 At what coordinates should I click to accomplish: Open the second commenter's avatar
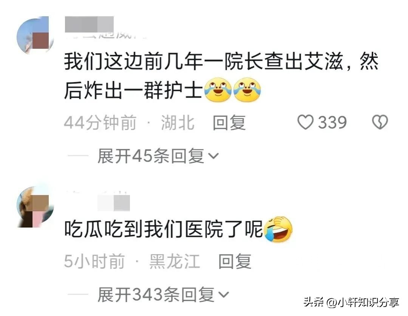pyautogui.click(x=35, y=206)
